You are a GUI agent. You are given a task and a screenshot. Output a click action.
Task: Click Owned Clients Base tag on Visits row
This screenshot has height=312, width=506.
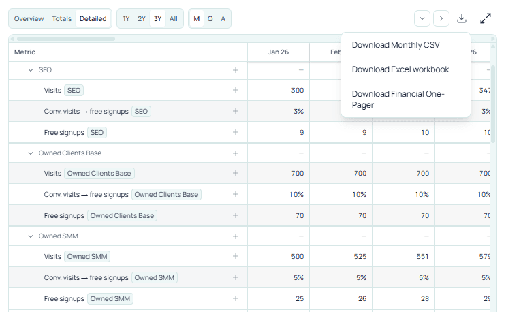coord(99,173)
